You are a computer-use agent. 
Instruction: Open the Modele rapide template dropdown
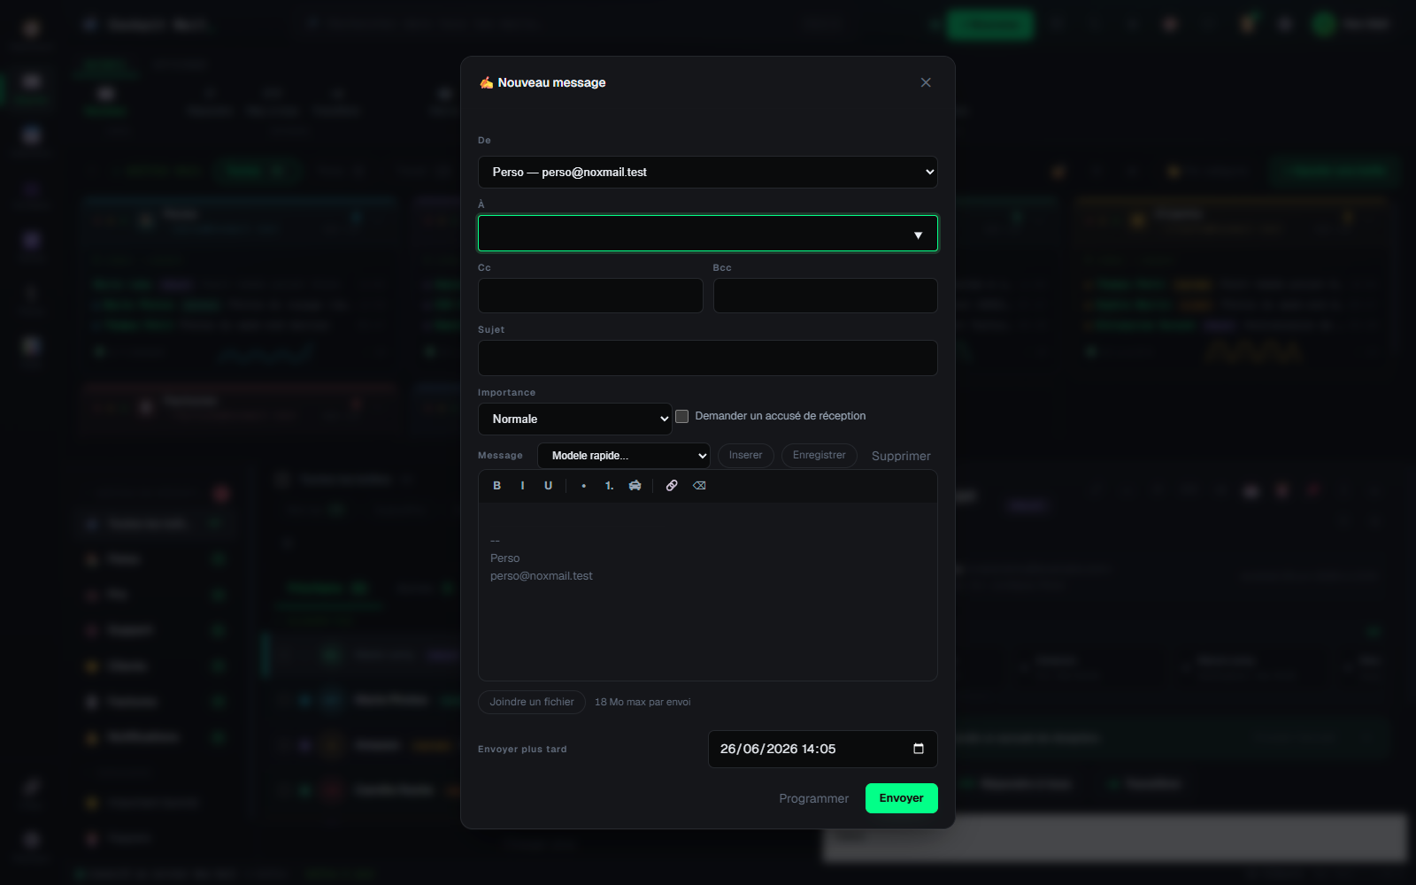click(x=624, y=456)
